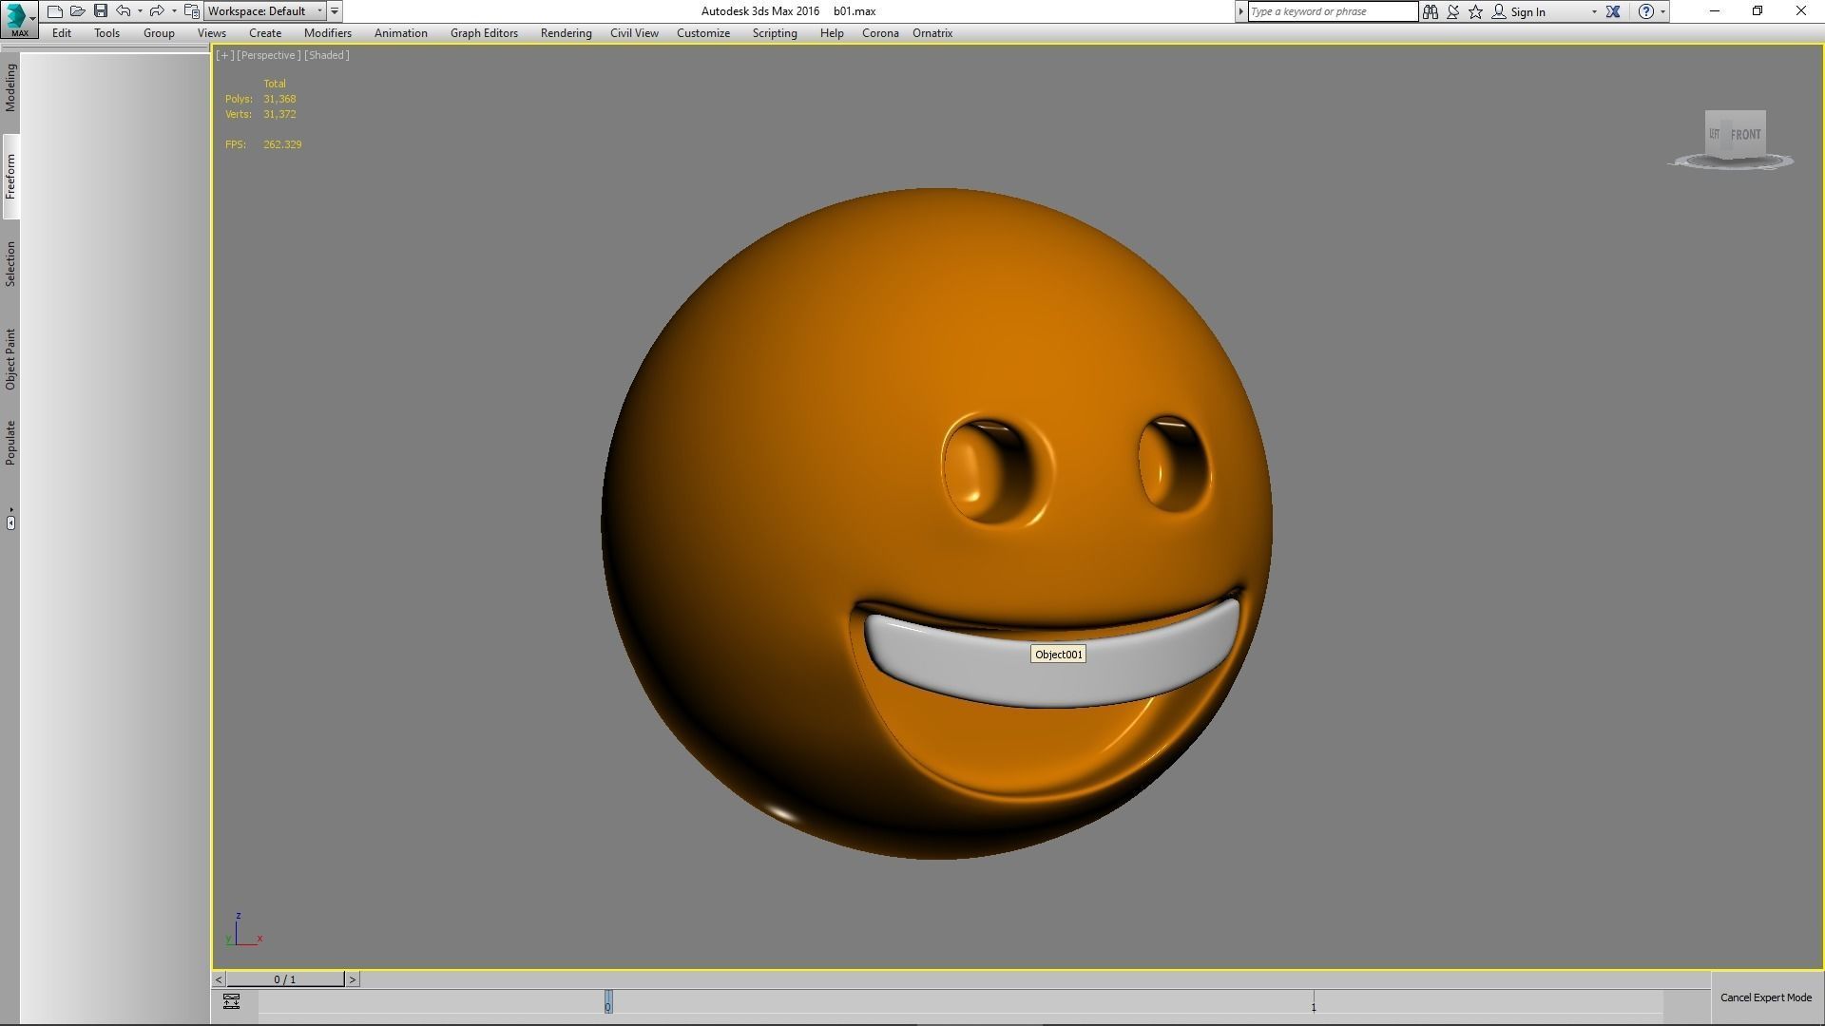The width and height of the screenshot is (1825, 1026).
Task: Open the Graph Editors menu
Action: pyautogui.click(x=484, y=33)
